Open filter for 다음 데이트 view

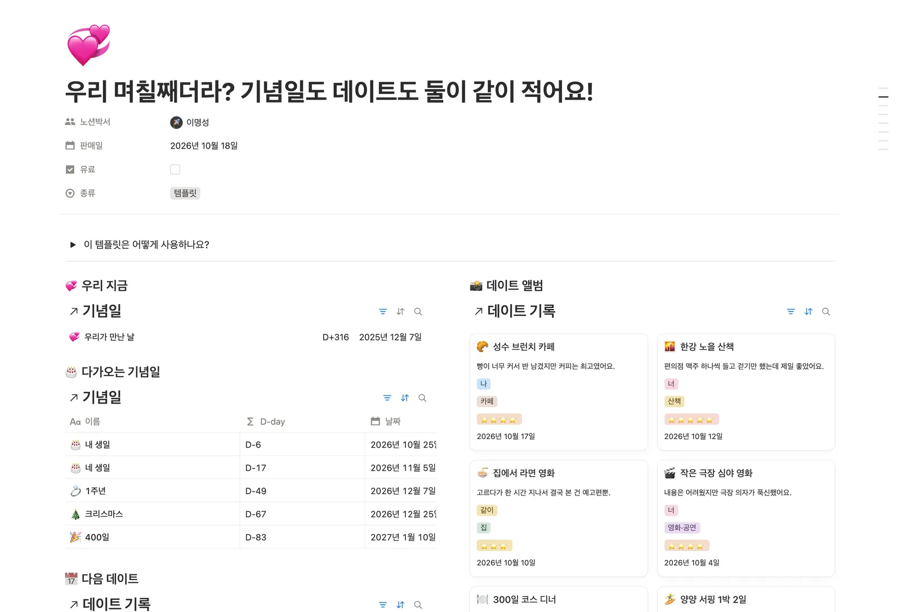coord(383,605)
